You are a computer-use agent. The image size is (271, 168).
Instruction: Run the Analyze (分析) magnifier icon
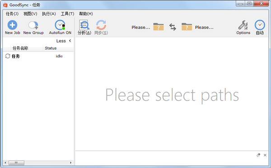click(84, 25)
